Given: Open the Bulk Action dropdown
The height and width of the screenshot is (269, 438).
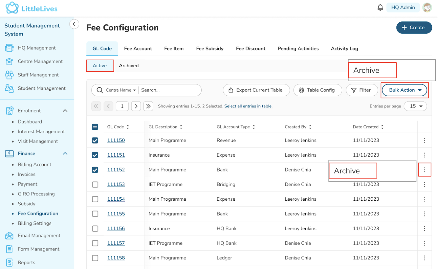Looking at the screenshot, I should click(405, 90).
